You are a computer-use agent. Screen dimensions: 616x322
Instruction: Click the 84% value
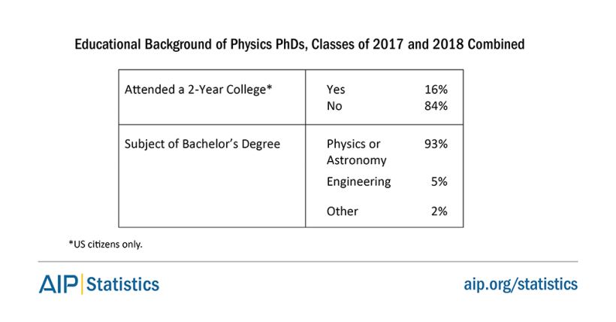coord(436,106)
